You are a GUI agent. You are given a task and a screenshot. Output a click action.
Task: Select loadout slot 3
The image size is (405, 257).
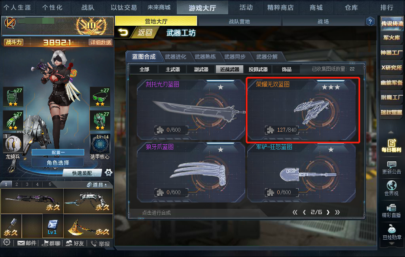[27, 184]
